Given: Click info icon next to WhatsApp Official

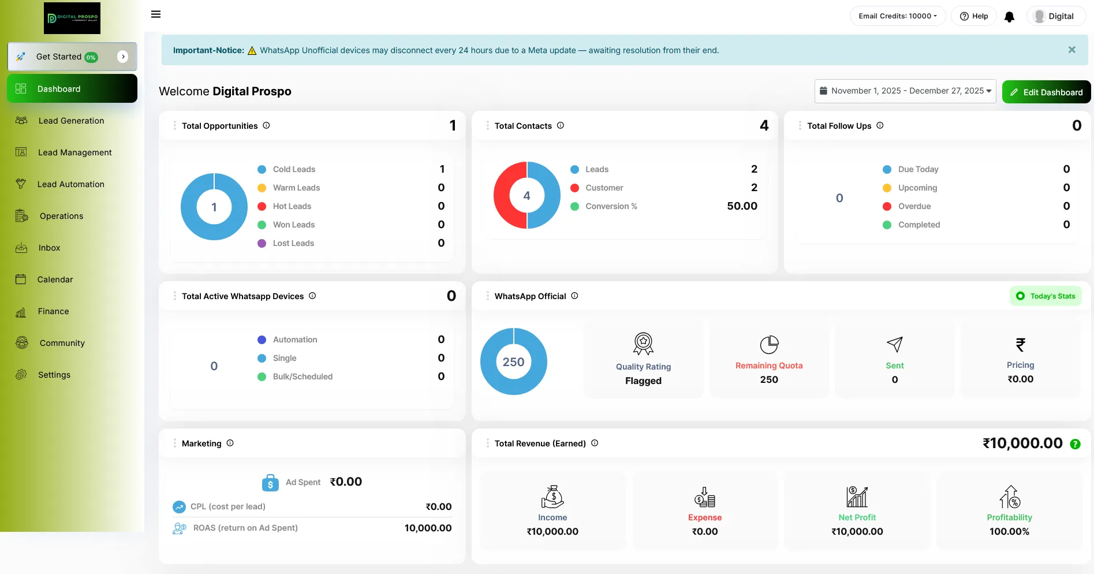Looking at the screenshot, I should coord(574,296).
